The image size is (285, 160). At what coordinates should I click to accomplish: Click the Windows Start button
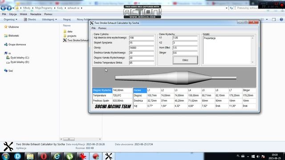[5, 156]
